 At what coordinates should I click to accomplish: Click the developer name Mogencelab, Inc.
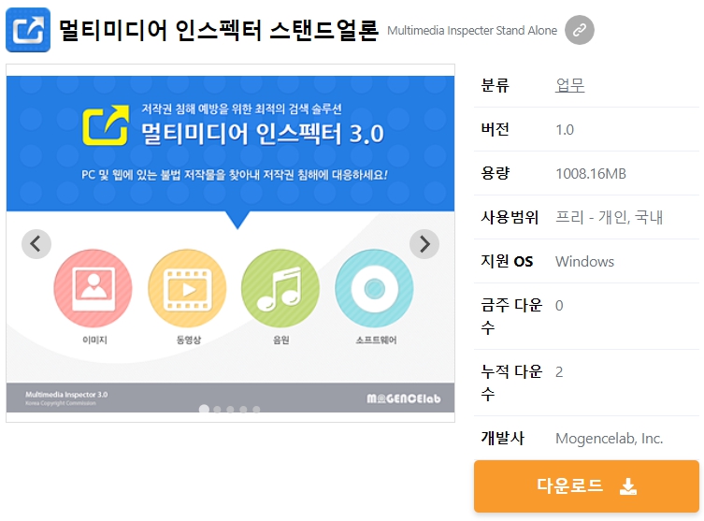click(x=610, y=438)
